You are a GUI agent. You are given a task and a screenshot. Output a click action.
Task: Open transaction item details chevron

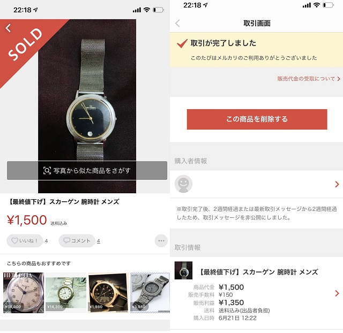pos(337,293)
